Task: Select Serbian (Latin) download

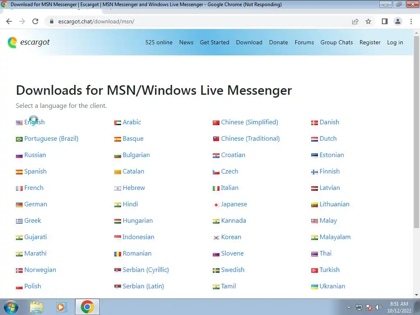Action: pyautogui.click(x=143, y=286)
